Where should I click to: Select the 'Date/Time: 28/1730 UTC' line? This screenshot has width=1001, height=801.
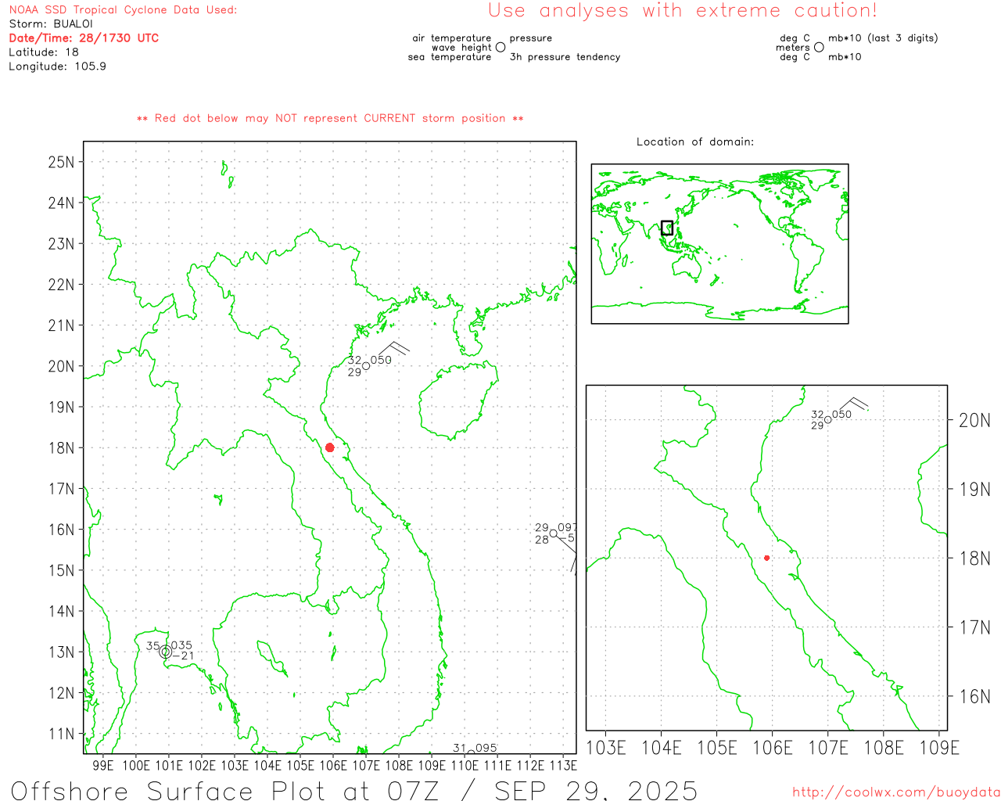(x=84, y=38)
